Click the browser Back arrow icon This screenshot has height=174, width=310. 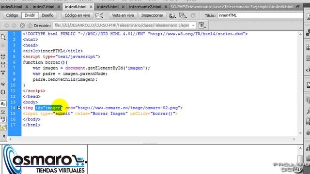(x=7, y=26)
